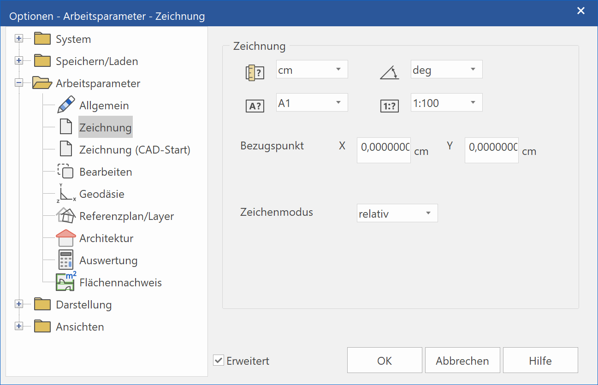Collapse the Arbeitsparameter tree node
598x385 pixels.
[x=19, y=83]
